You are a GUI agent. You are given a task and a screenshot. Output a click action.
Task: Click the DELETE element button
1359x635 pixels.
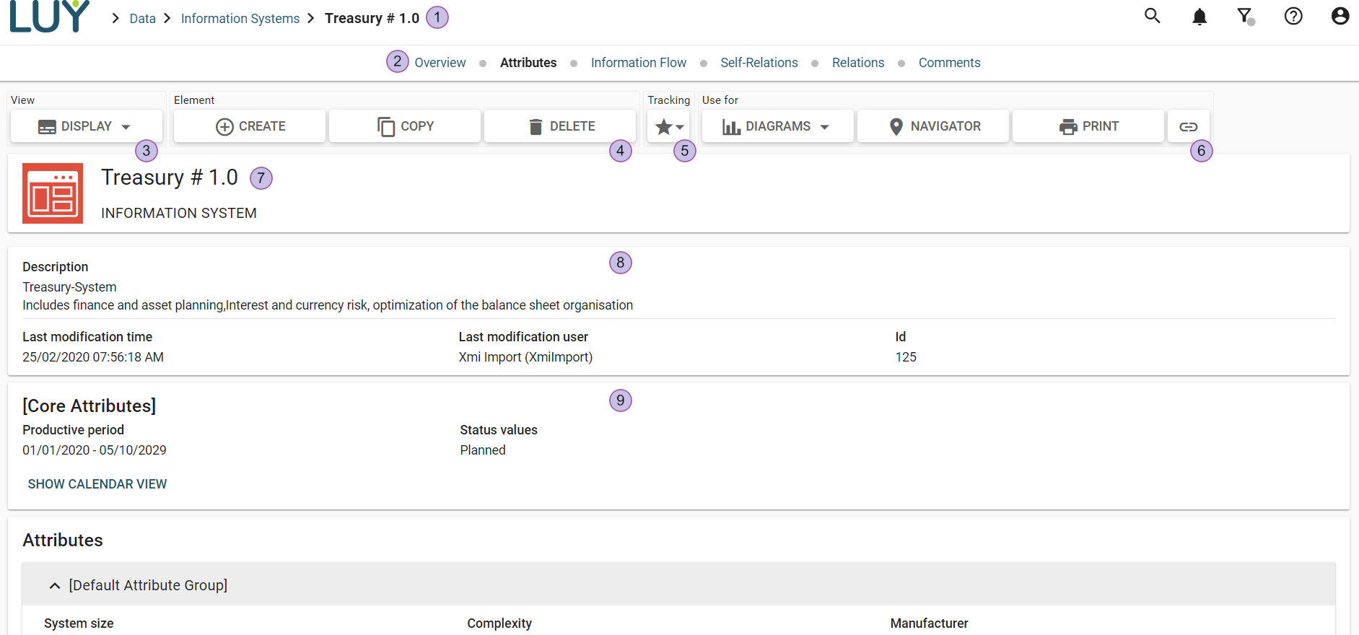[561, 126]
